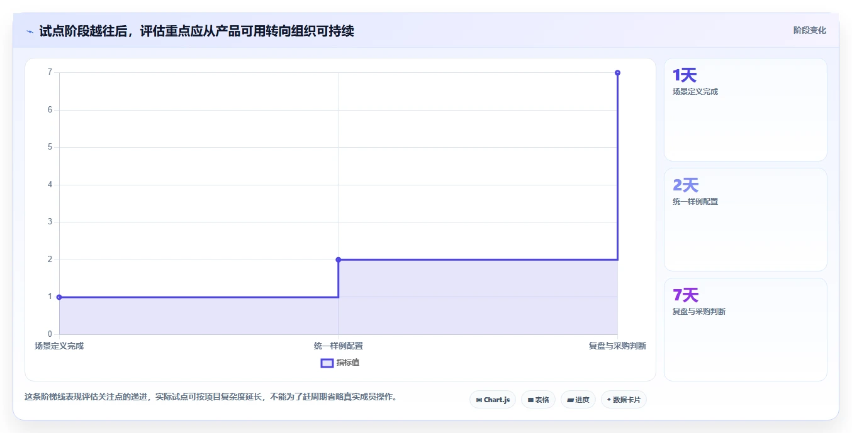
Task: Click the 7天 figure in the card
Action: coord(686,295)
